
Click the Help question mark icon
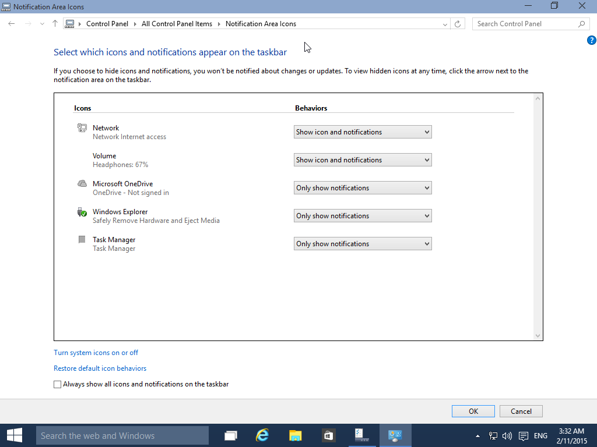click(x=592, y=40)
